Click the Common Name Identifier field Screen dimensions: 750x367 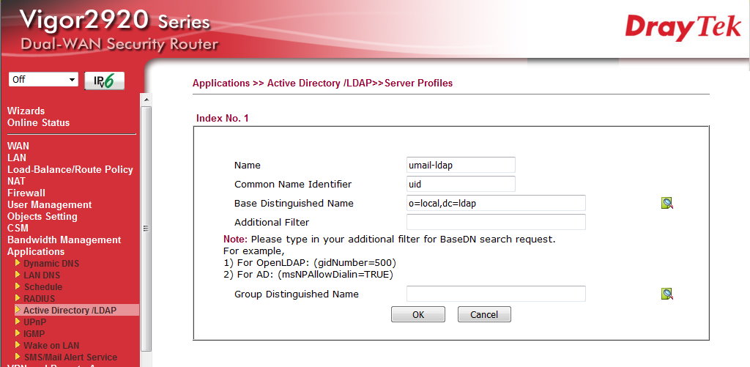[461, 184]
